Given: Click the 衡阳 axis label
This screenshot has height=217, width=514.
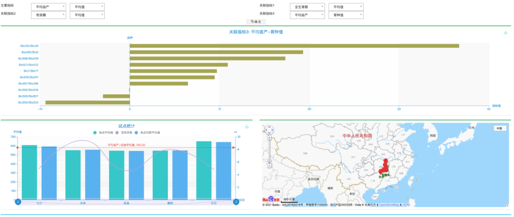Looking at the screenshot, I should coord(170,203).
